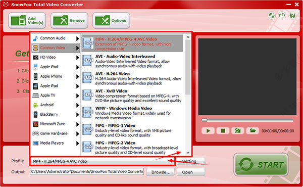This screenshot has width=303, height=187.
Task: Click the Microsoft Zune icon
Action: [35, 124]
